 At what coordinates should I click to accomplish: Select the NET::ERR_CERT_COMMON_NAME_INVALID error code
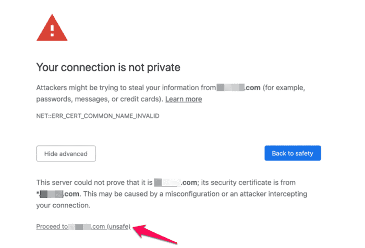pyautogui.click(x=98, y=116)
